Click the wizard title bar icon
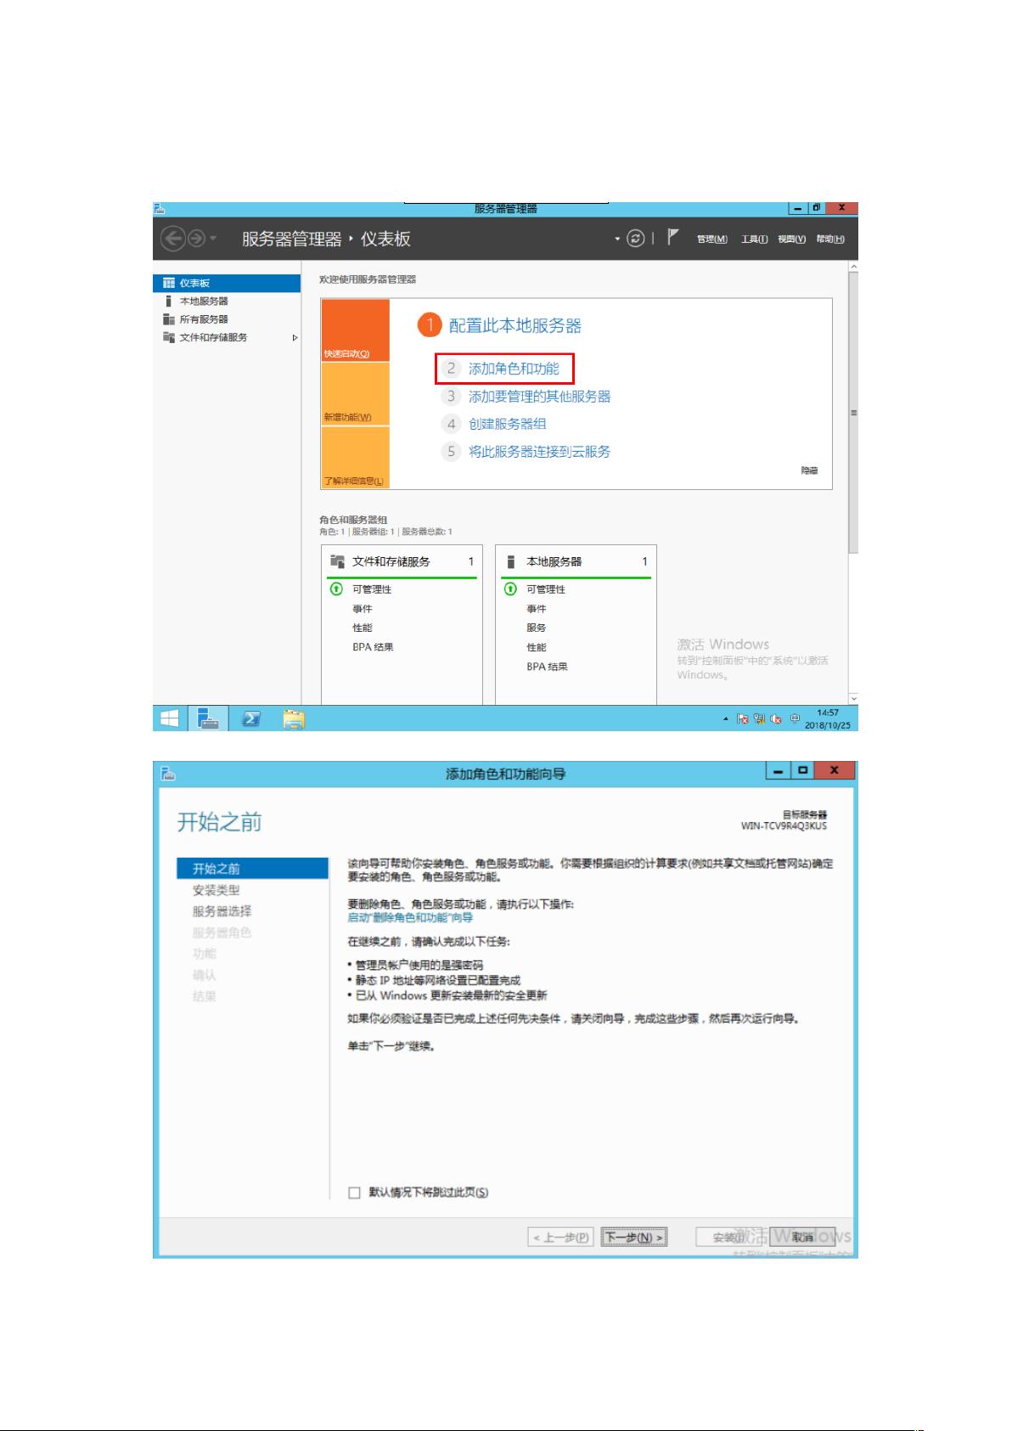 point(168,773)
